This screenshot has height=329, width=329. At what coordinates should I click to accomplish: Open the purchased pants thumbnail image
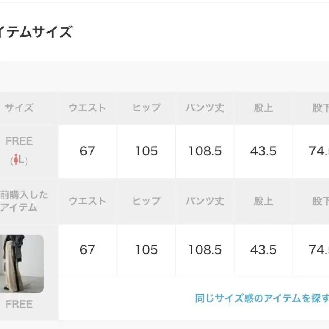point(21,263)
